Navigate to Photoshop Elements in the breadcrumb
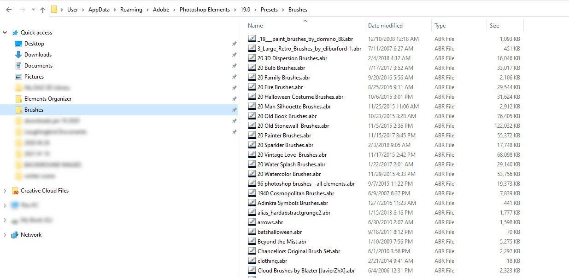Screen dimensions: 569x278 point(205,10)
